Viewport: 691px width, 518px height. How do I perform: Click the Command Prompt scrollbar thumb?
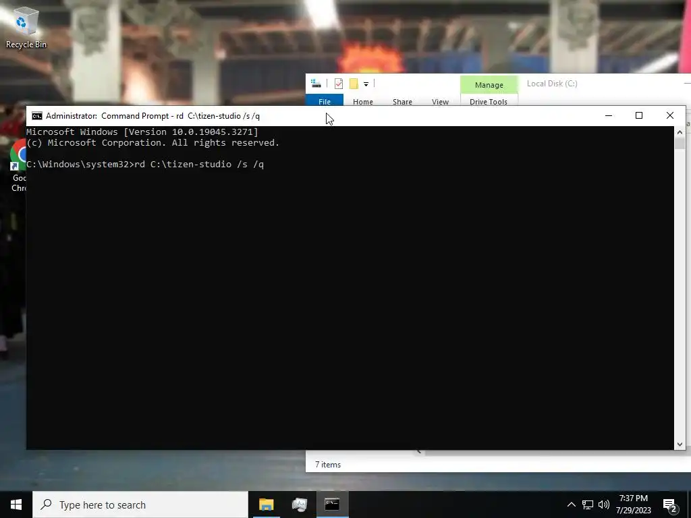(680, 143)
